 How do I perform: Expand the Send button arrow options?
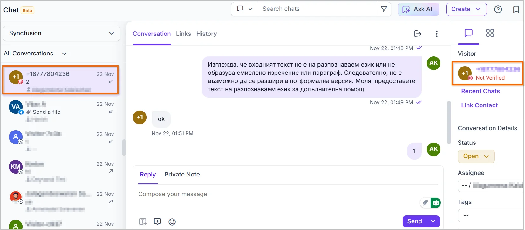[x=433, y=221]
